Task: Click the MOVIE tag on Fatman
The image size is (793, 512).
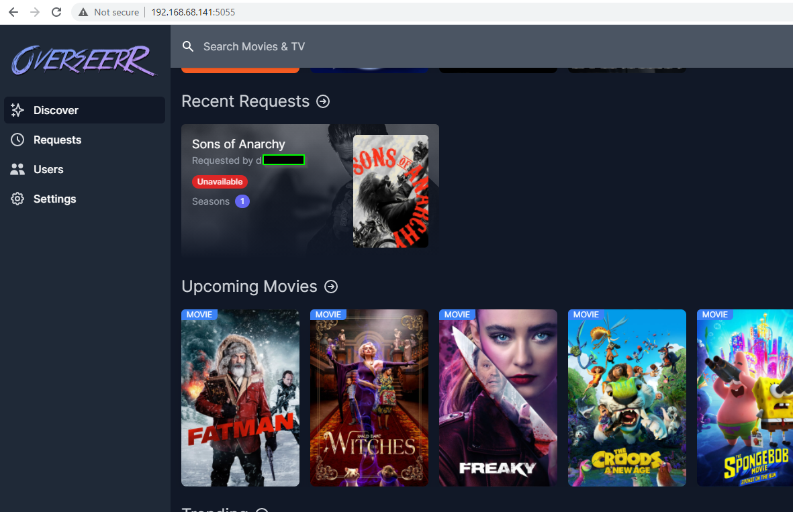Action: point(199,314)
